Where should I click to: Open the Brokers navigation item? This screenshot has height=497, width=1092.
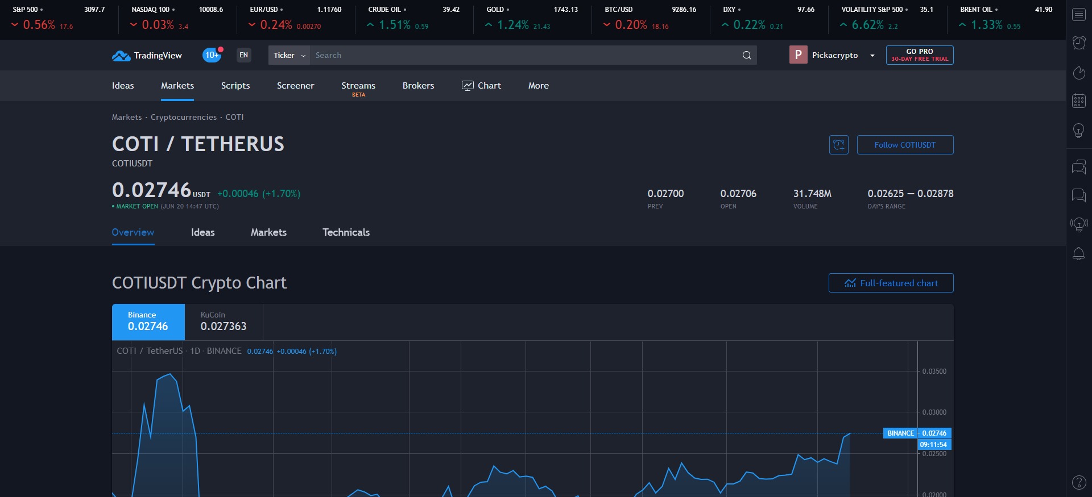coord(418,85)
